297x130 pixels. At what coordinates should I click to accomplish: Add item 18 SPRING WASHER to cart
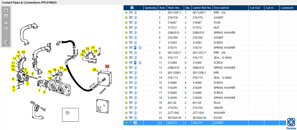point(131,98)
